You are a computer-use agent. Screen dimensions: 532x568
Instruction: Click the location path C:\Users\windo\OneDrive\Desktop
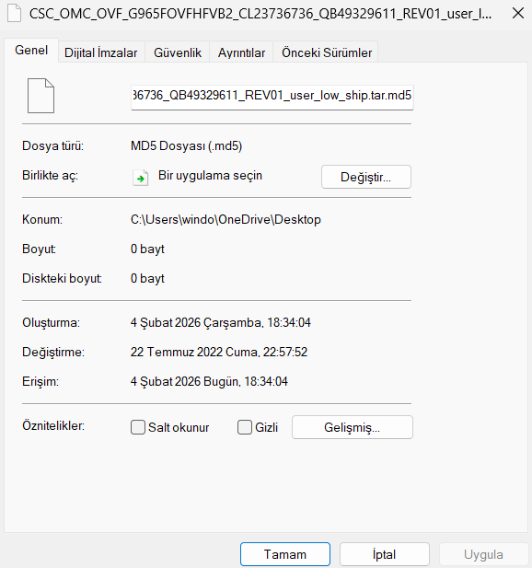pyautogui.click(x=226, y=219)
